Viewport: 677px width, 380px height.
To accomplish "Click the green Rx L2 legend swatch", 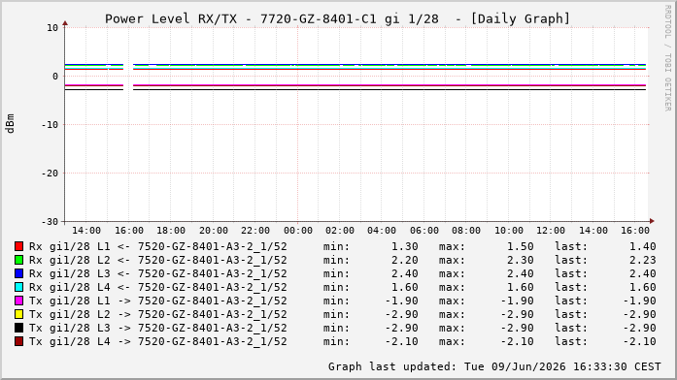I will (18, 260).
